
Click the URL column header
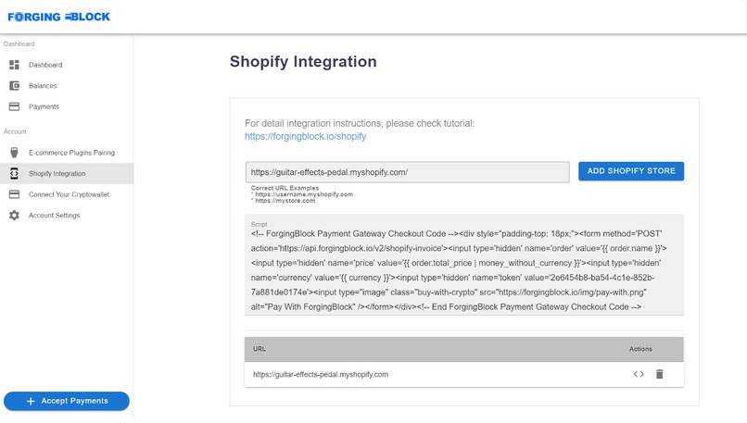[x=260, y=349]
